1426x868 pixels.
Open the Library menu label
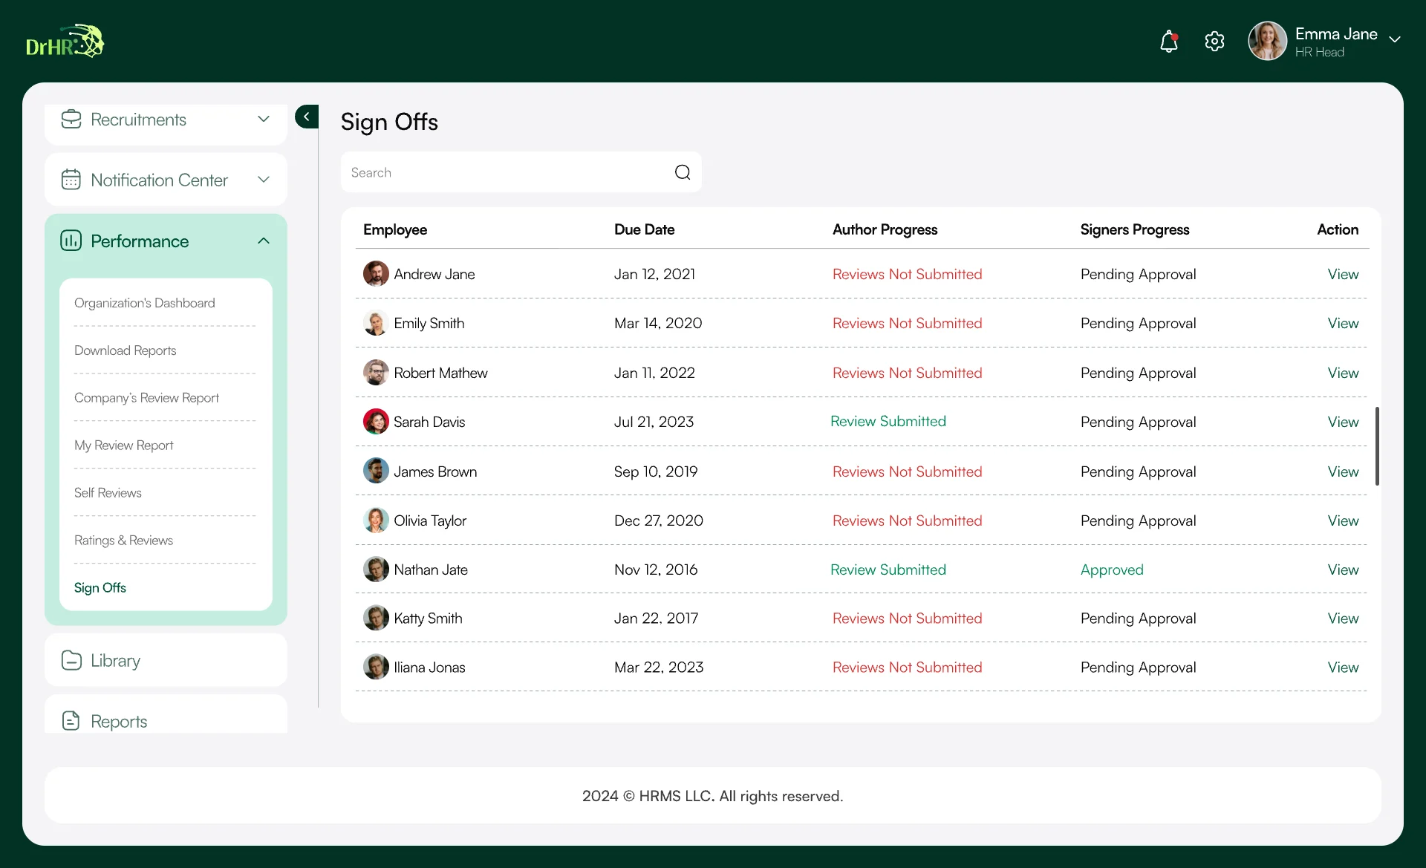(115, 661)
